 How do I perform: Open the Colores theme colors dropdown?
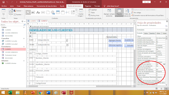18,11
